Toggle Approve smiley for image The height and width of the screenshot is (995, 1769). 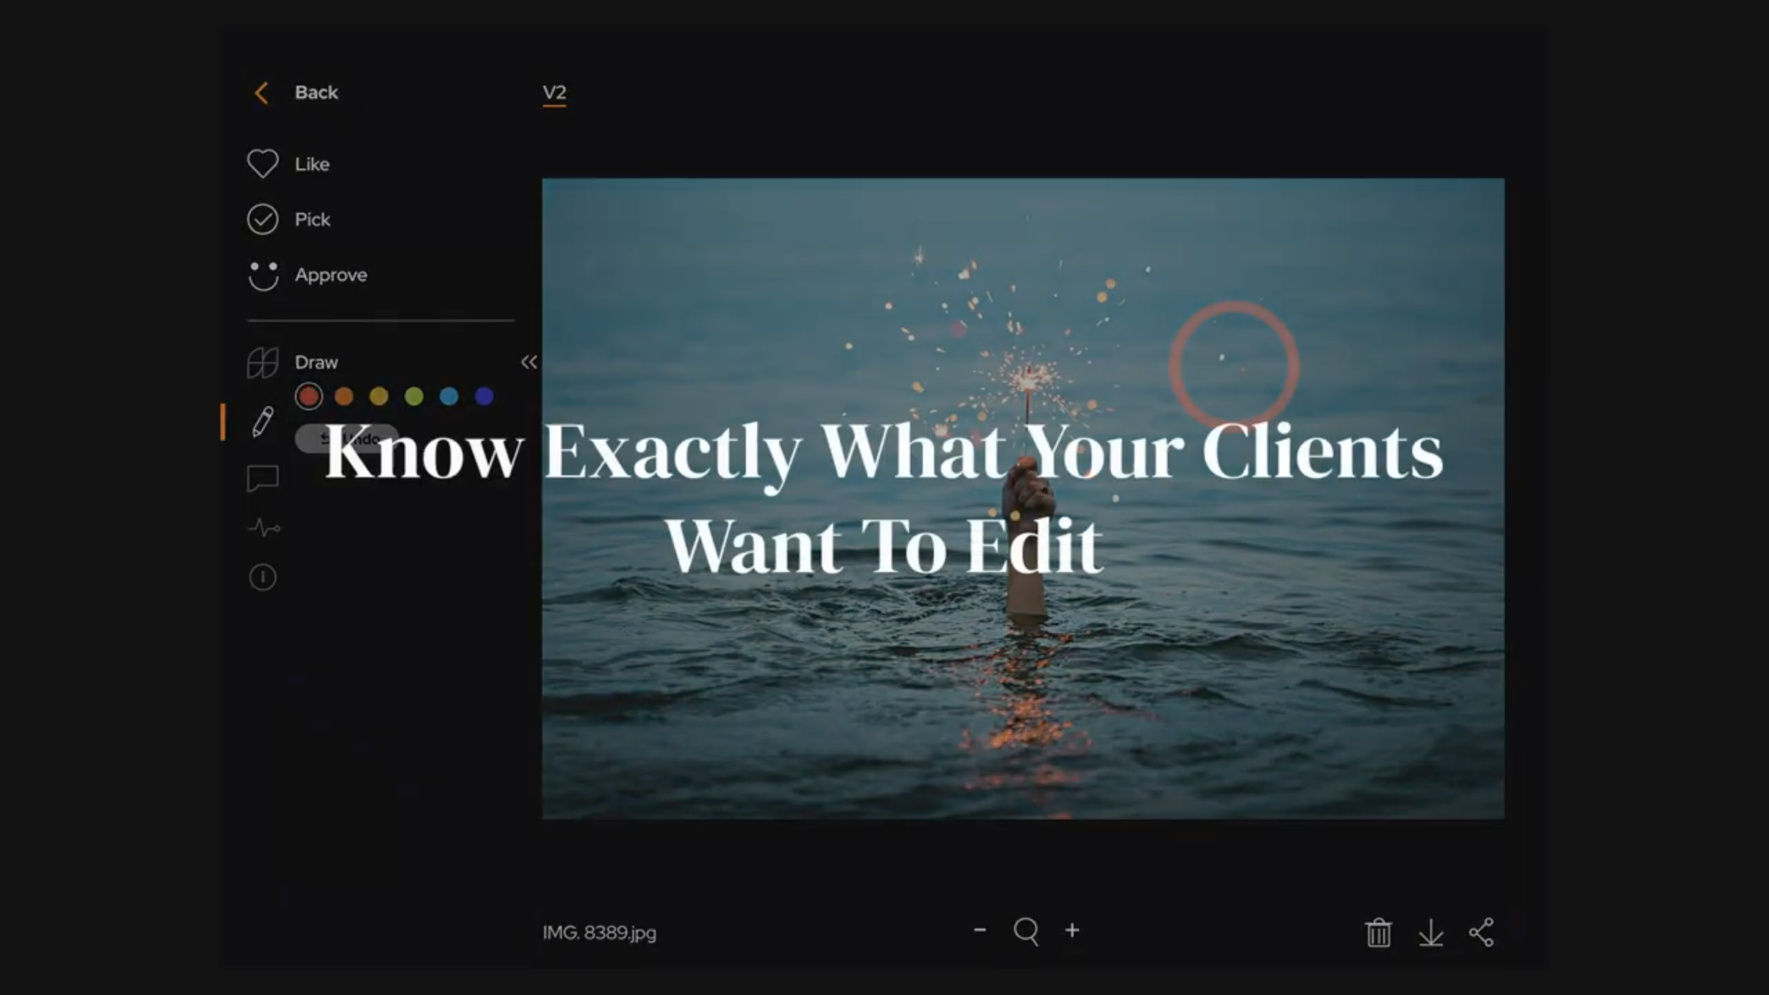pos(263,275)
